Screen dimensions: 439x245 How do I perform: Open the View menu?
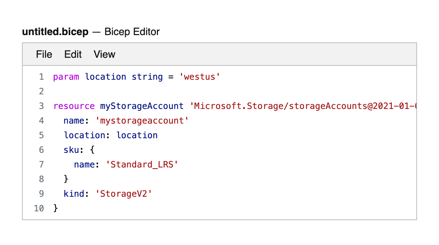[104, 54]
